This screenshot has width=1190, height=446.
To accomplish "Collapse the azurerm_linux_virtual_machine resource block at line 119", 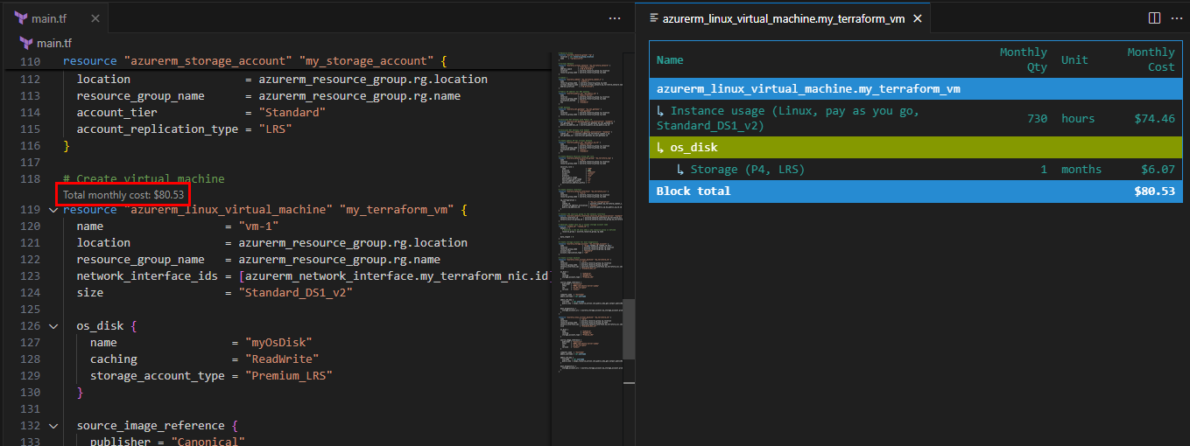I will point(54,210).
